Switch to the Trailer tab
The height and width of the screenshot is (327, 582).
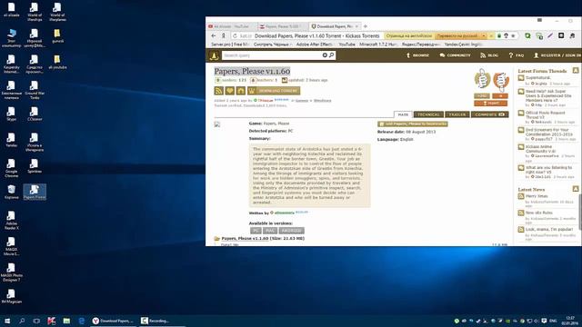457,114
